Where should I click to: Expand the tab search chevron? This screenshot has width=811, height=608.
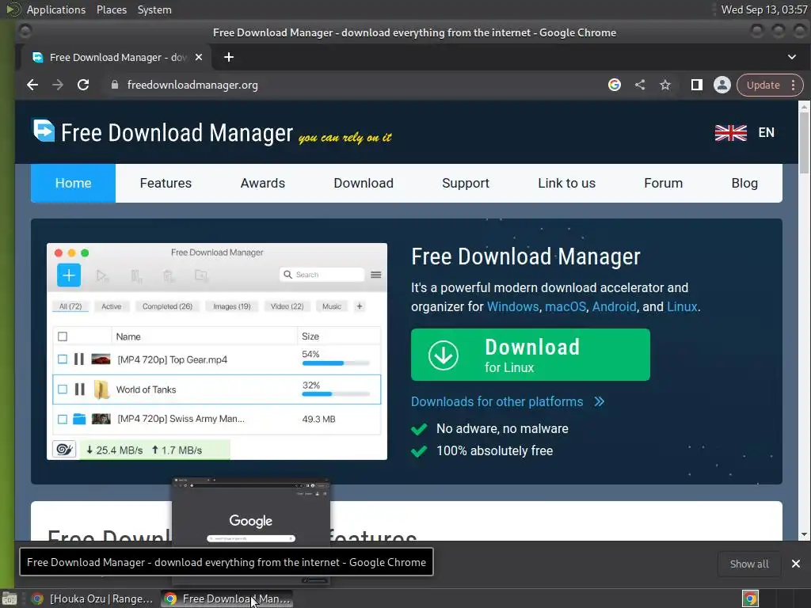click(792, 57)
